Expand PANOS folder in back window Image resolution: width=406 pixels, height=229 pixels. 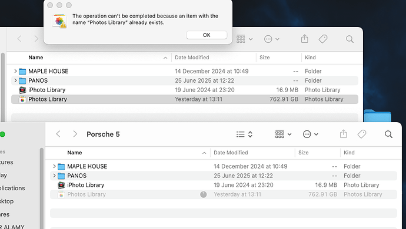pyautogui.click(x=15, y=80)
